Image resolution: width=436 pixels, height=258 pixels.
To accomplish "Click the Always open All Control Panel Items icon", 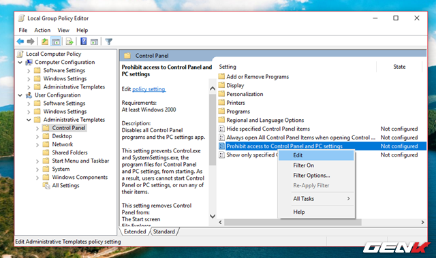I will click(x=221, y=138).
